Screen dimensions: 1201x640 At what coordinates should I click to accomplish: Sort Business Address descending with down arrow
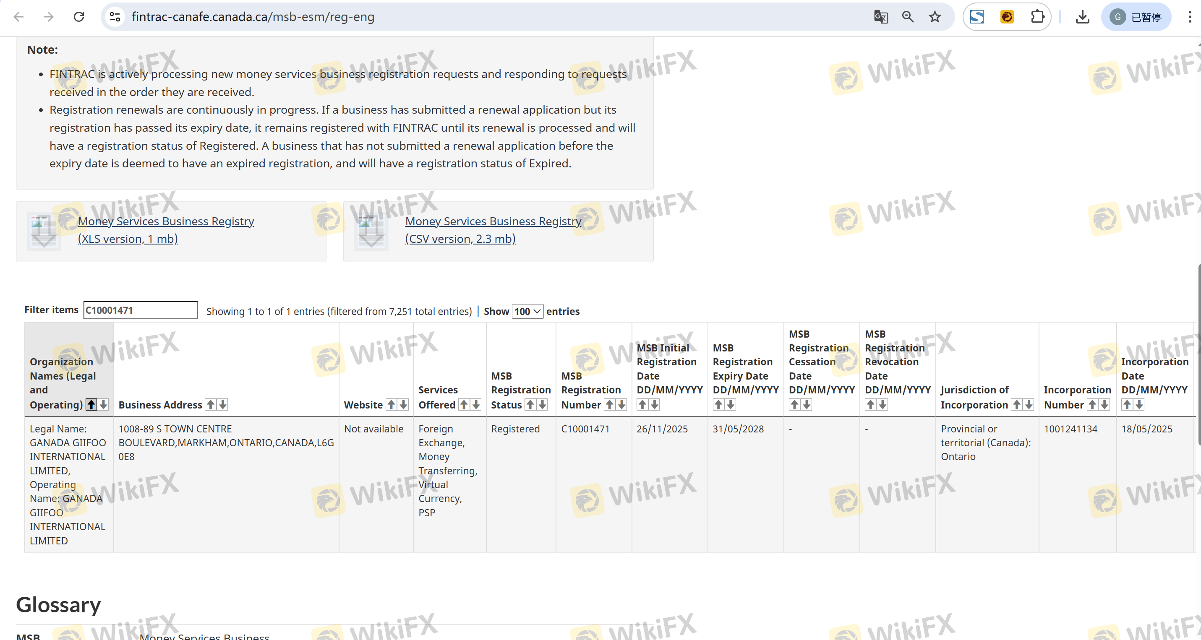pos(223,404)
